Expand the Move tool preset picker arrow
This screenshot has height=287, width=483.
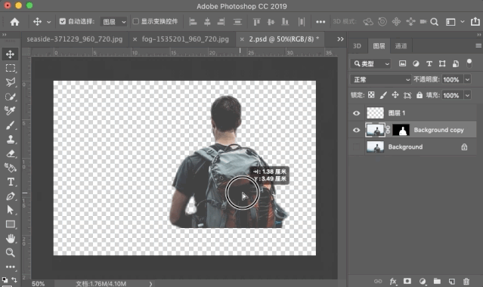coord(48,22)
